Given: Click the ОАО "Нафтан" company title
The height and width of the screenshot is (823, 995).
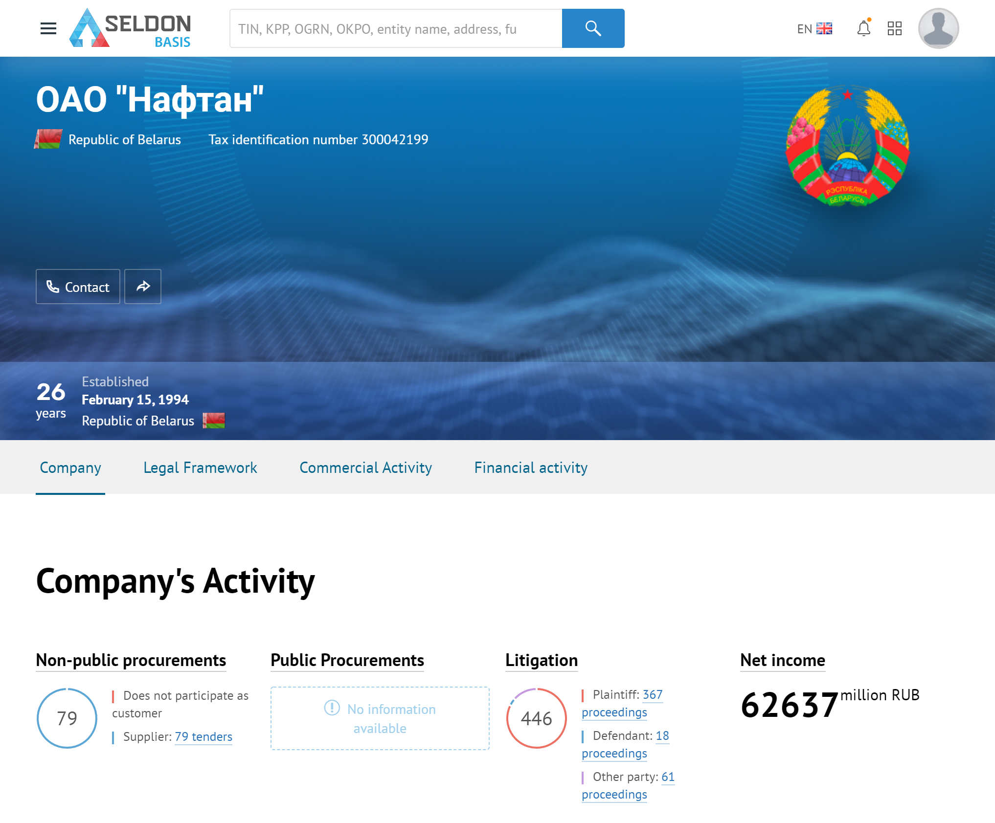Looking at the screenshot, I should (150, 99).
